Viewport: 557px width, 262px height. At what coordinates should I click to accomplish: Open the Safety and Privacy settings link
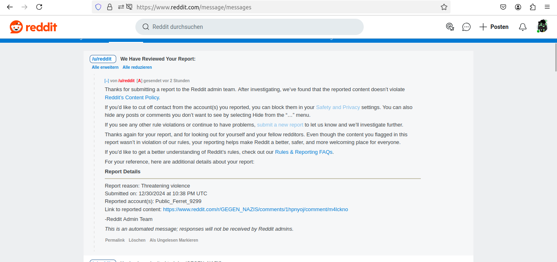(x=338, y=107)
